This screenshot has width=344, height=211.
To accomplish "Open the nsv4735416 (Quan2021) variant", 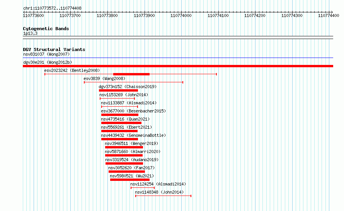I will click(125, 119).
